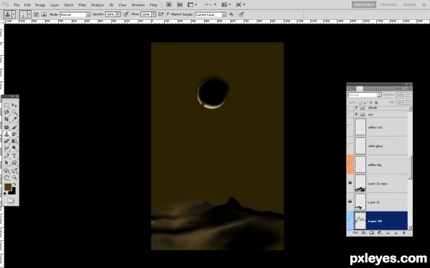Image resolution: width=430 pixels, height=268 pixels.
Task: Select the Custom Shape tool
Action: coord(14,163)
